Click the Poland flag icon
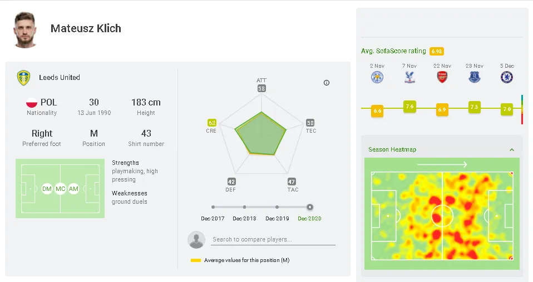This screenshot has width=533, height=282. [32, 103]
